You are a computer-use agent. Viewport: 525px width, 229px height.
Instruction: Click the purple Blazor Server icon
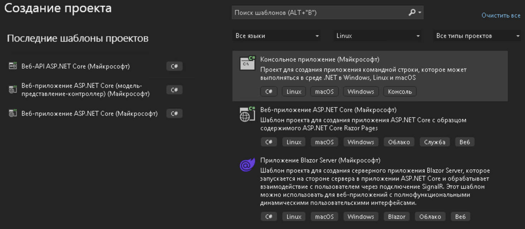(247, 165)
